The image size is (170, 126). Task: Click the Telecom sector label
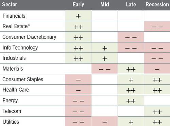coord(12,111)
